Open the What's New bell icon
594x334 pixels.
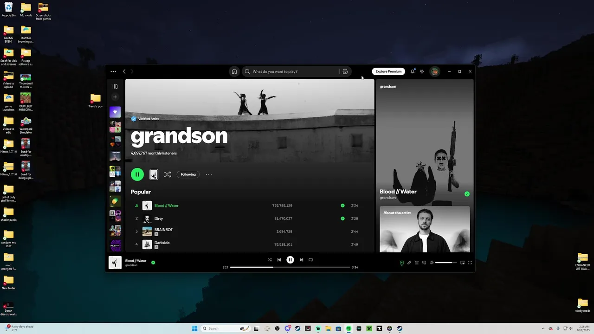click(412, 71)
